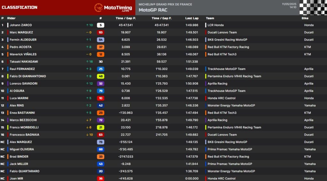Select rider name Pedro ACOSTA
Image resolution: width=327 pixels, height=181 pixels.
[20, 47]
